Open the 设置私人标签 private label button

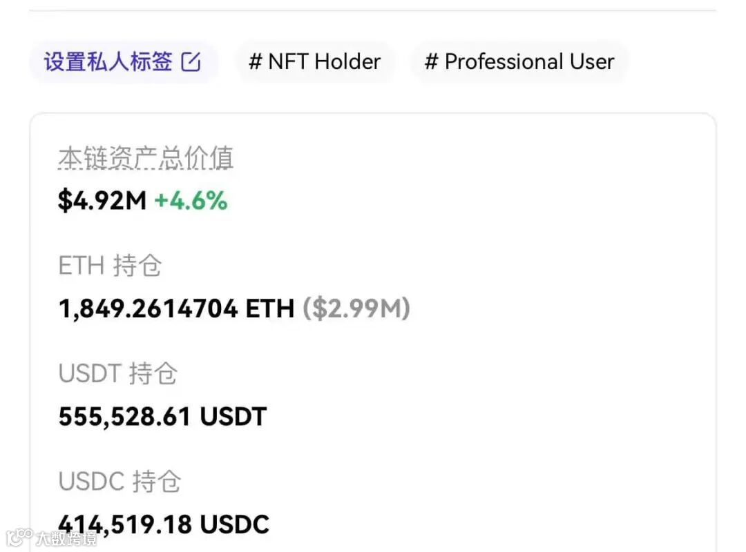click(123, 62)
